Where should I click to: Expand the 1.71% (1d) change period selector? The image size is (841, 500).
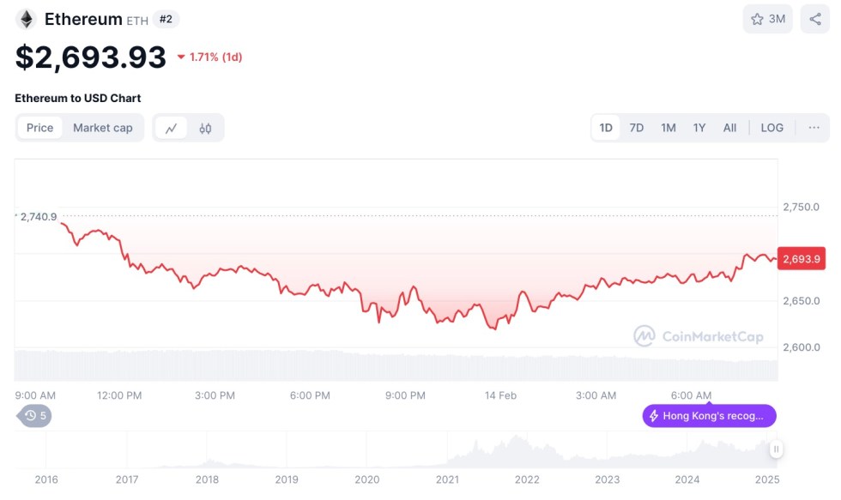tap(210, 57)
